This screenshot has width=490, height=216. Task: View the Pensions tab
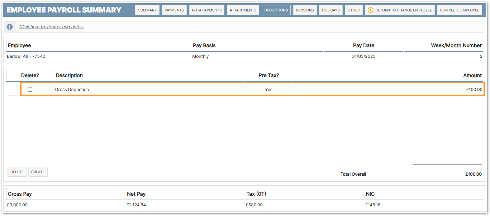click(x=305, y=10)
